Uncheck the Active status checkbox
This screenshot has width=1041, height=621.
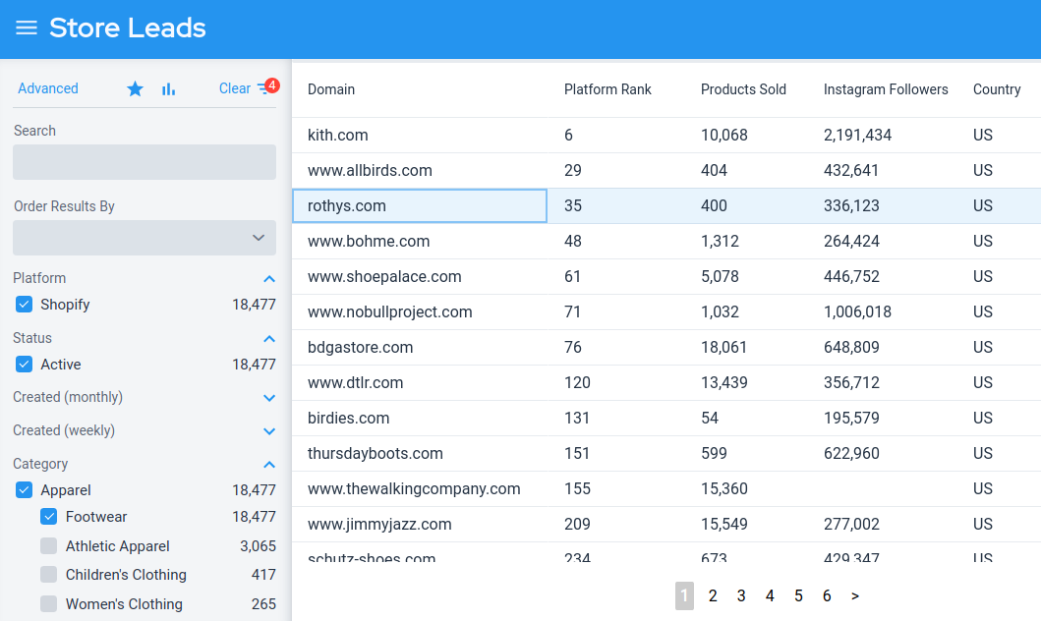tap(24, 365)
